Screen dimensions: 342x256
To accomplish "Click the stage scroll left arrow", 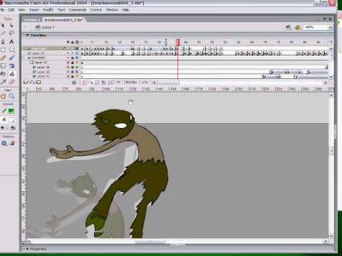I will (x=29, y=241).
